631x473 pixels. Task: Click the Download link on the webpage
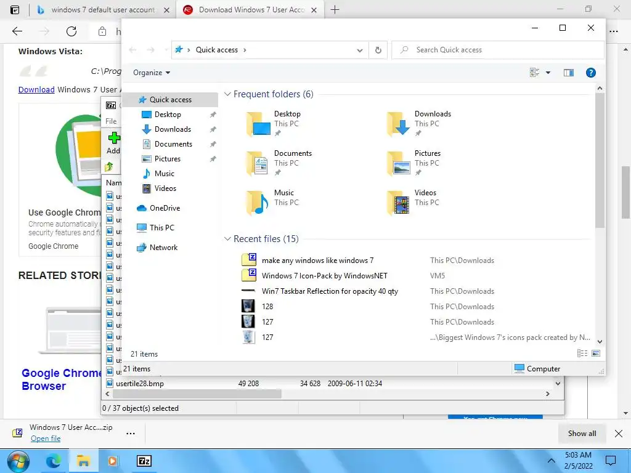36,90
